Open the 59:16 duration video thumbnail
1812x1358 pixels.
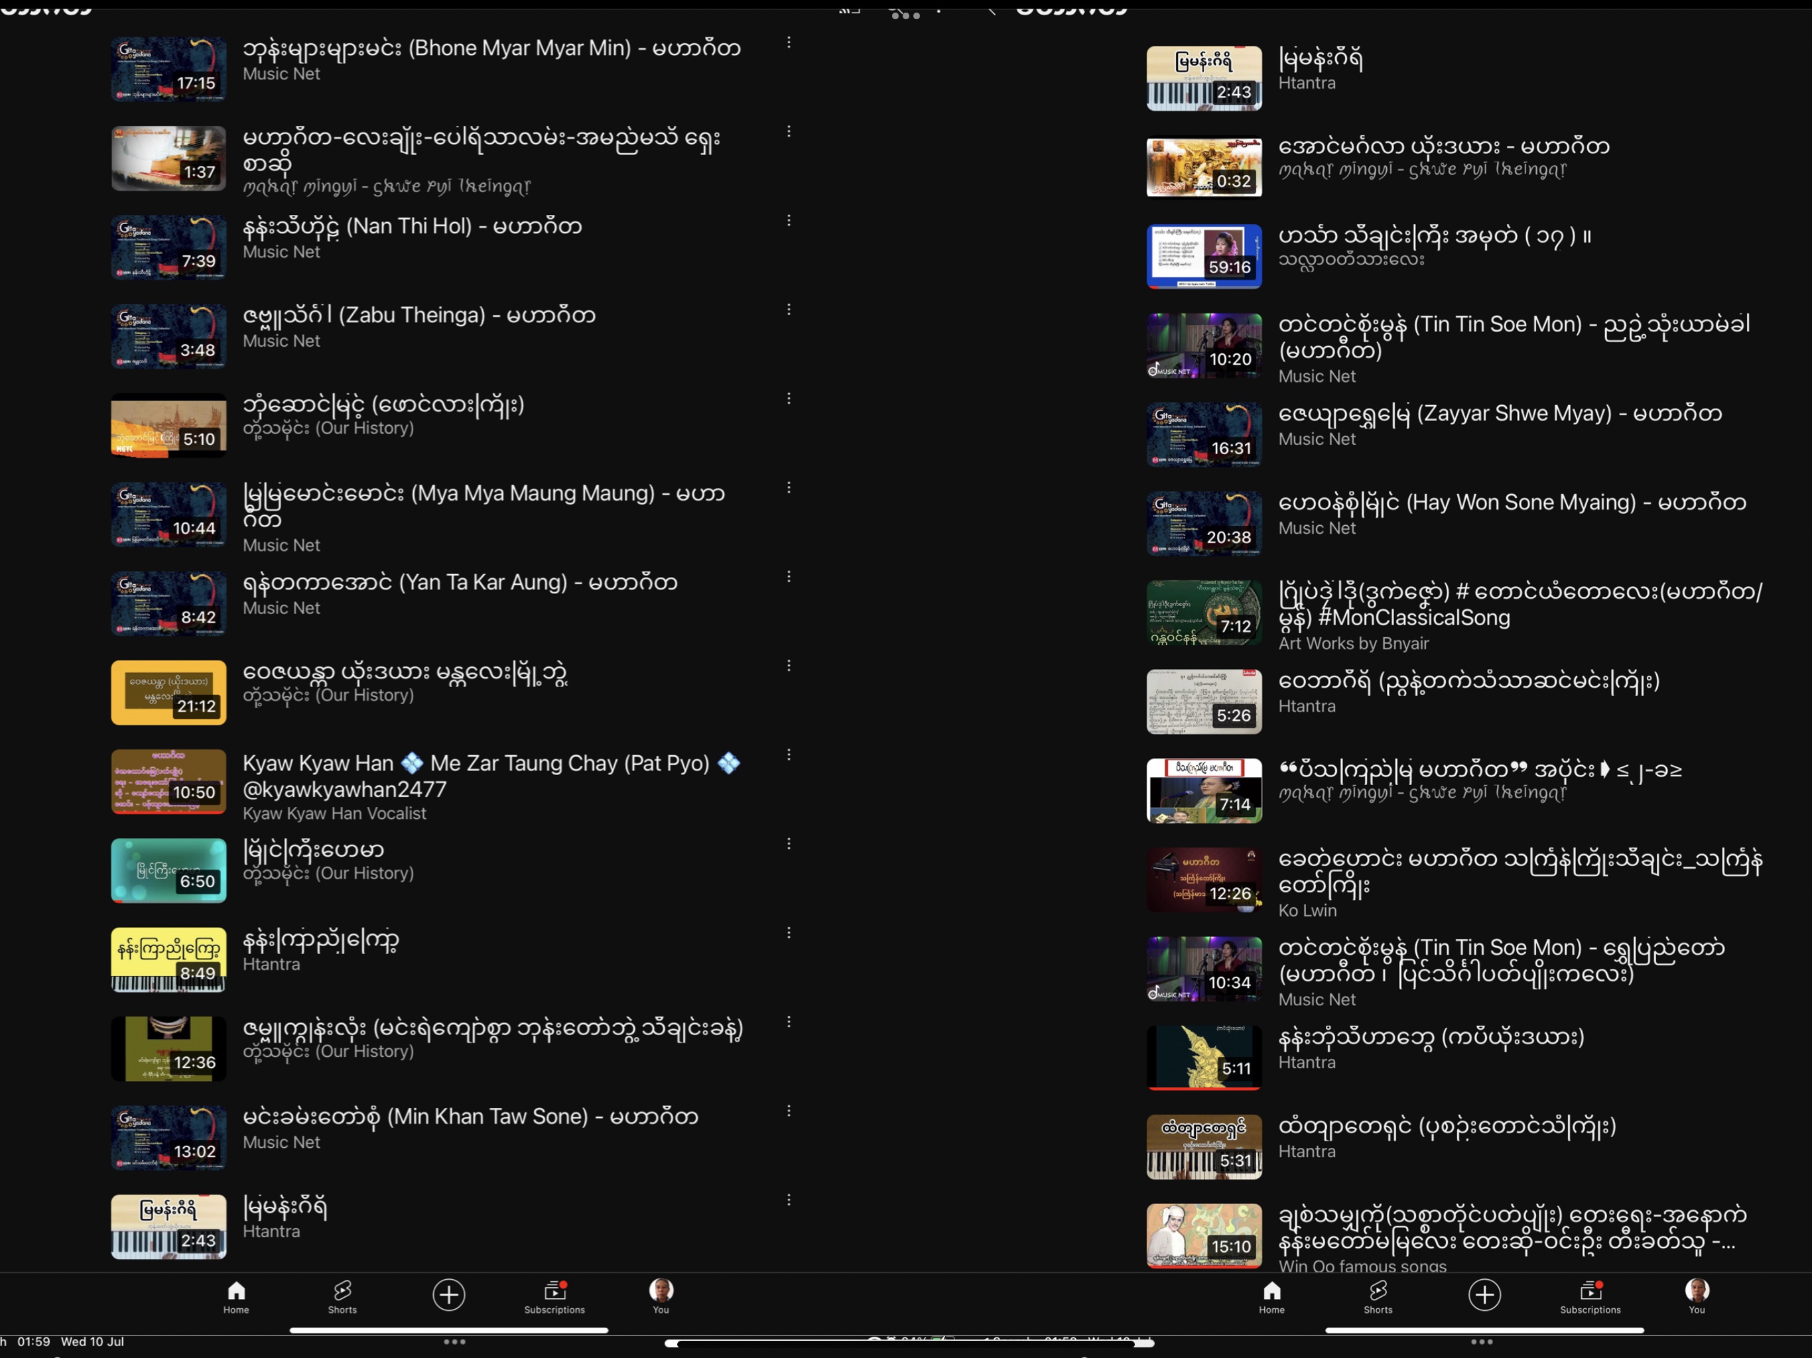1203,257
